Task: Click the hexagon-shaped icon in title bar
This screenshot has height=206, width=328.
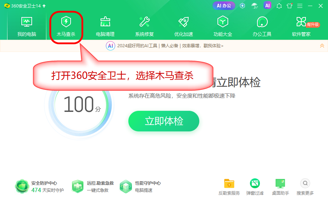Action: 279,6
